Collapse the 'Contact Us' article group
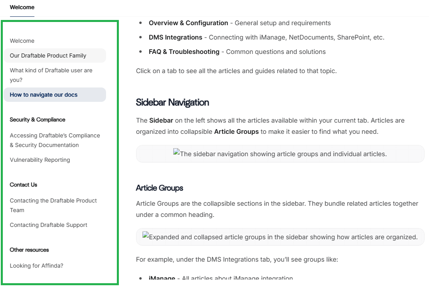The width and height of the screenshot is (429, 286). (23, 185)
